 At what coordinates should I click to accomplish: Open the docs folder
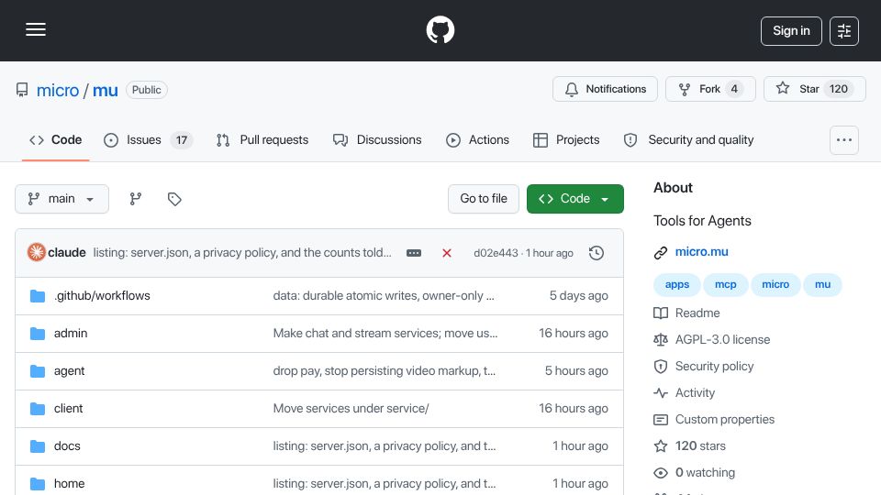[67, 446]
